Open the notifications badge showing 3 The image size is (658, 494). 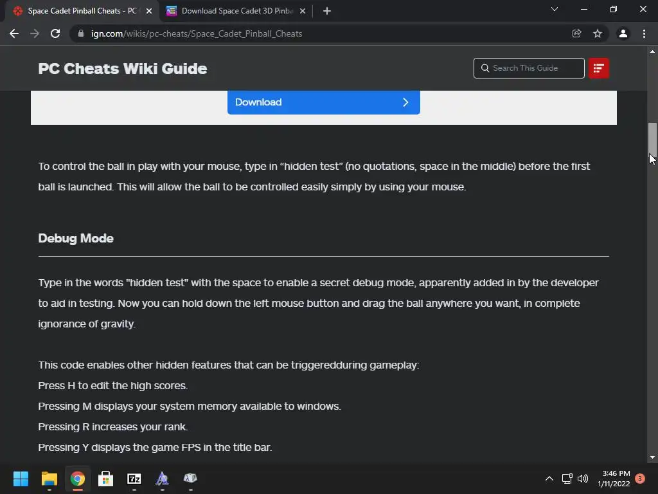640,479
